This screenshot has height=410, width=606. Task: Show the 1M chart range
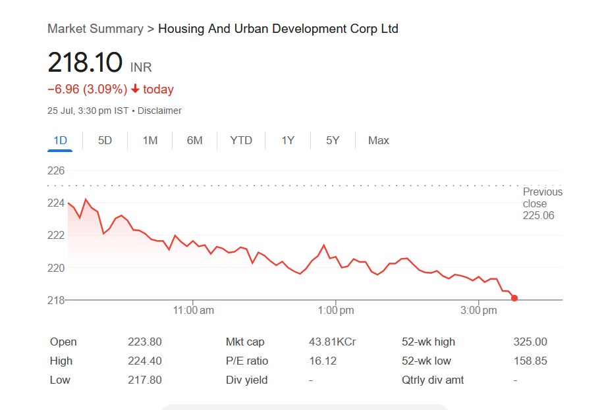150,140
